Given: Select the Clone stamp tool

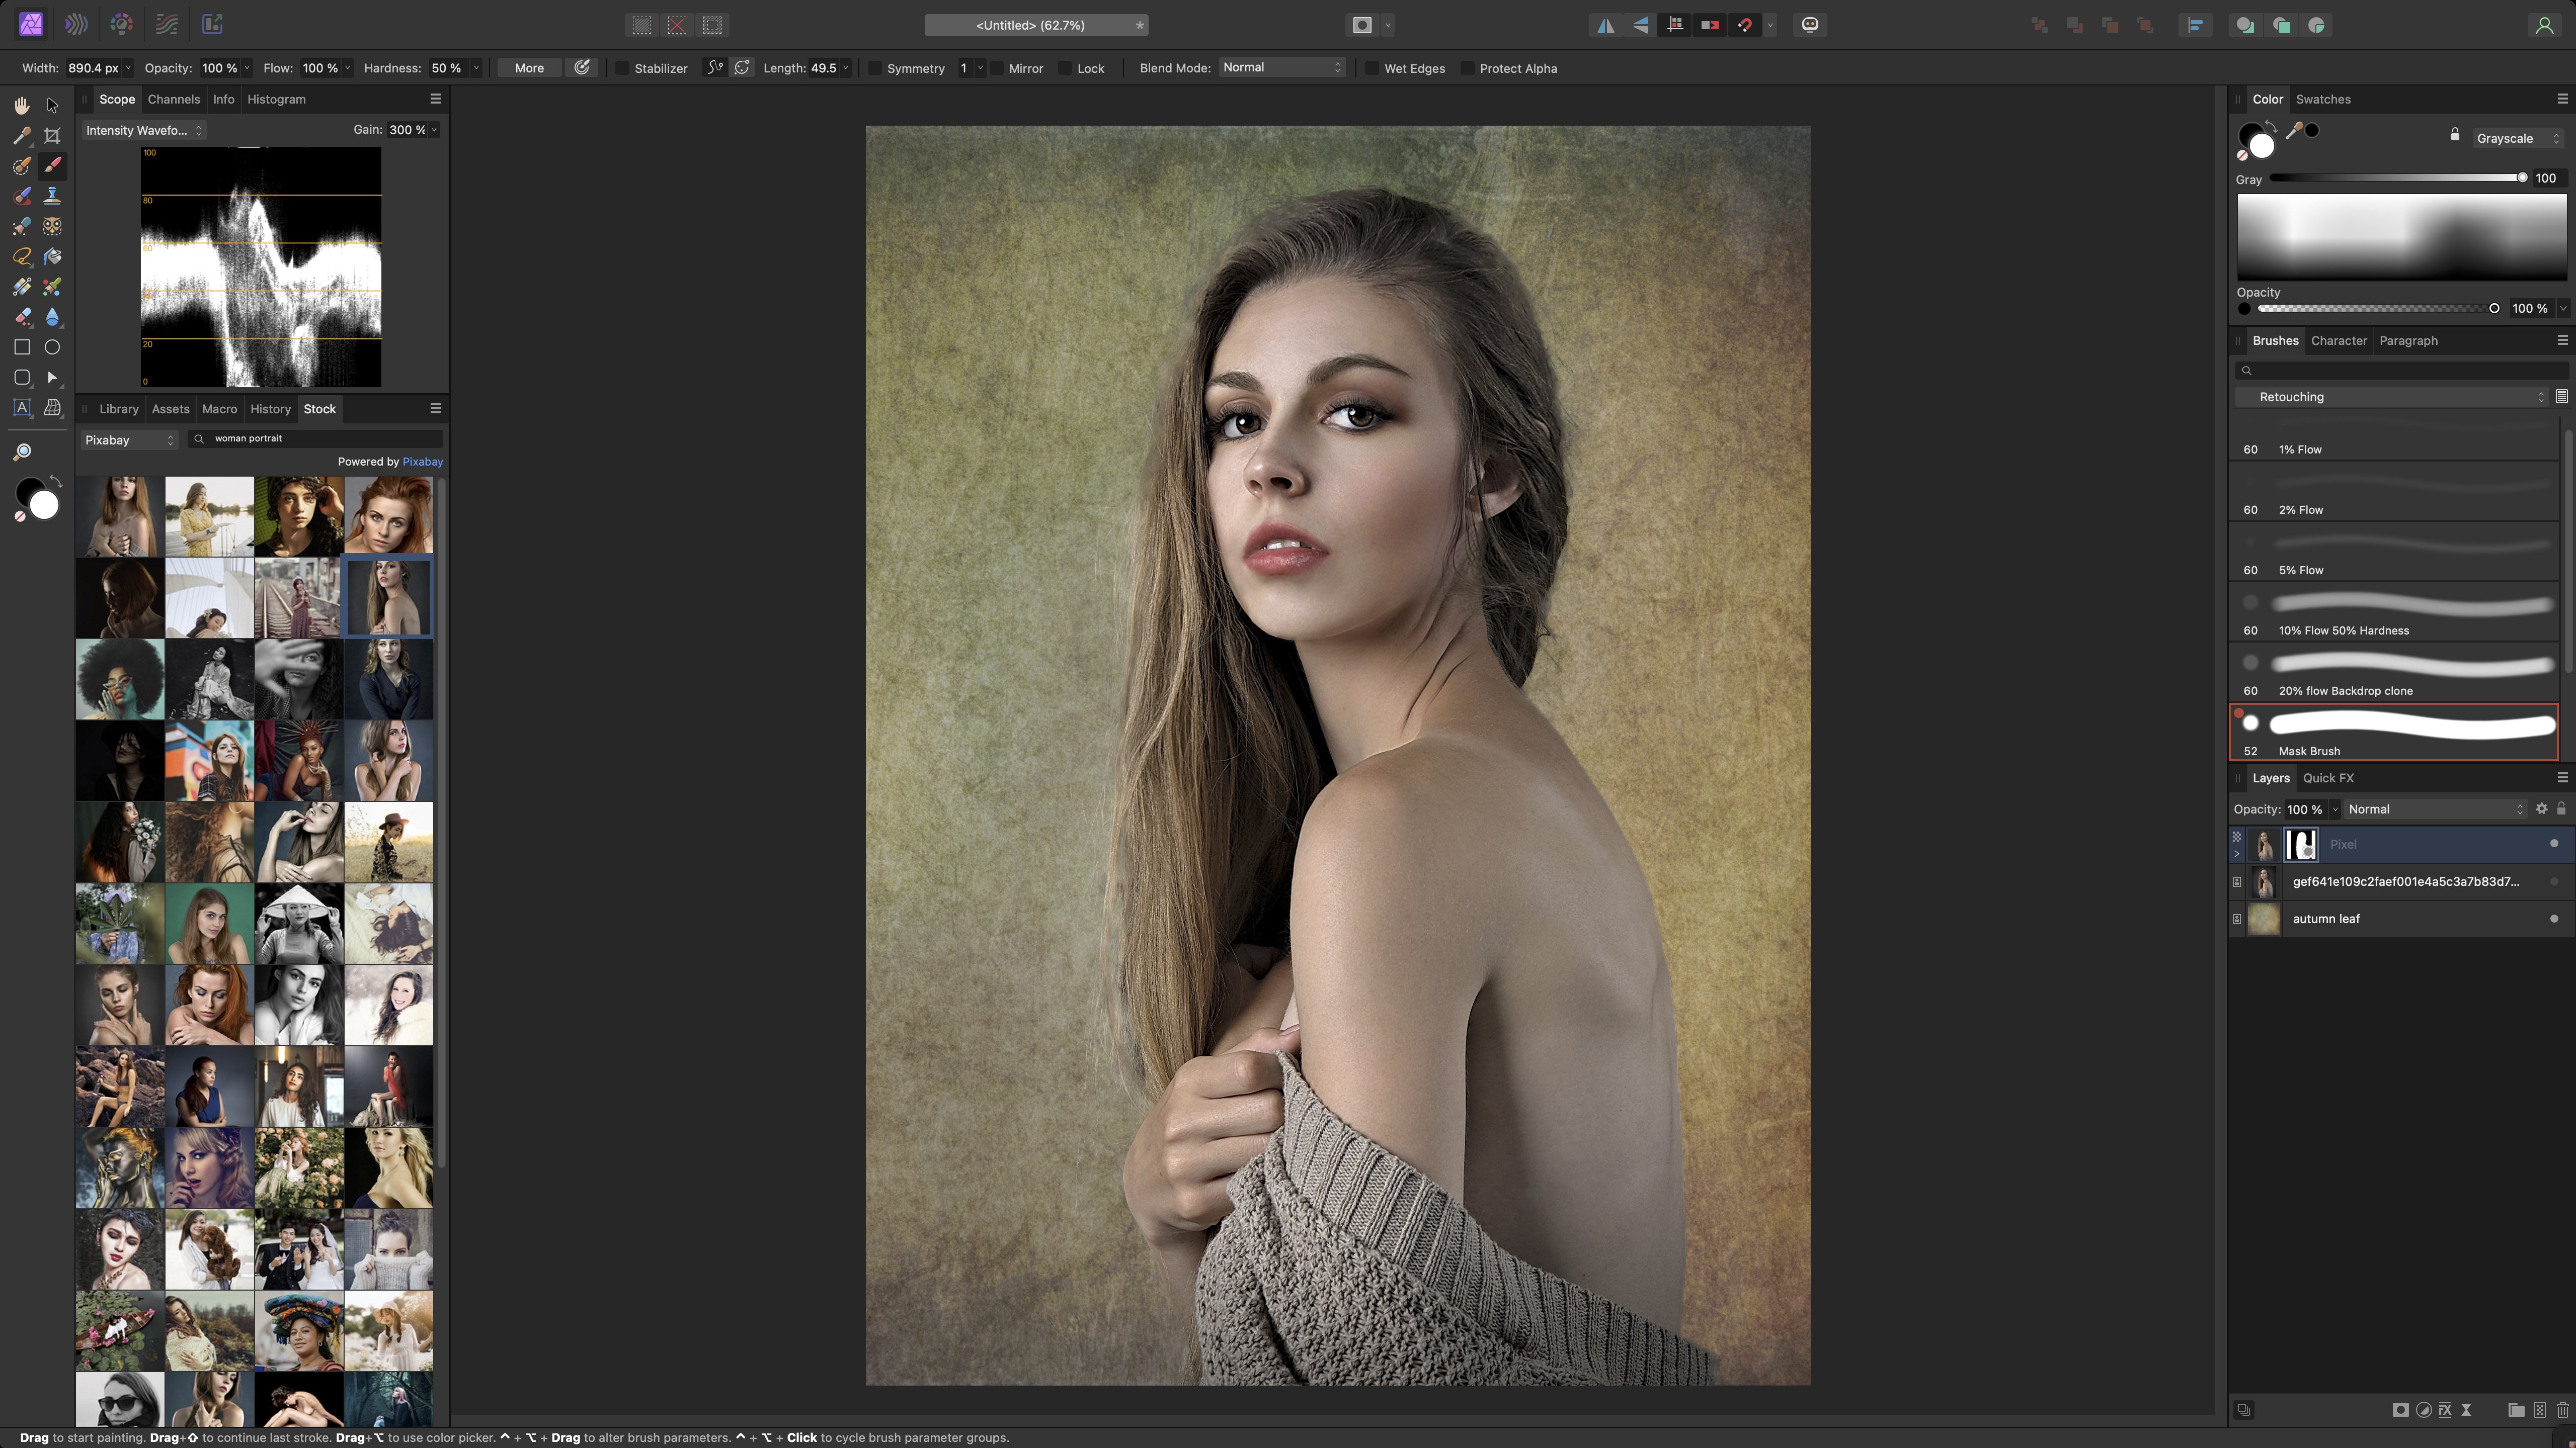Looking at the screenshot, I should tap(52, 197).
